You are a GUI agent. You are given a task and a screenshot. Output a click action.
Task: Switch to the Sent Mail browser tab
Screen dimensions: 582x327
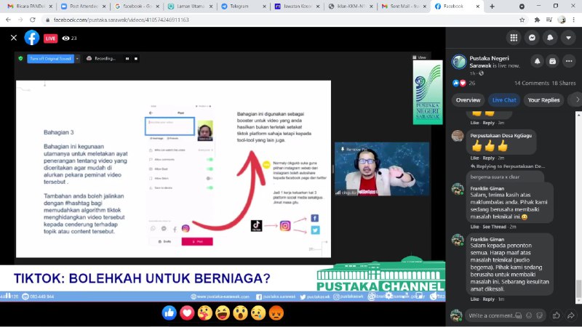pos(403,7)
